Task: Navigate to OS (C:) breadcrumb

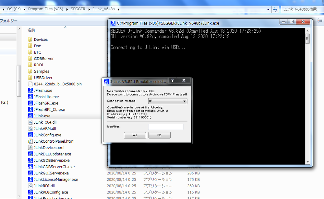Action: pos(14,9)
